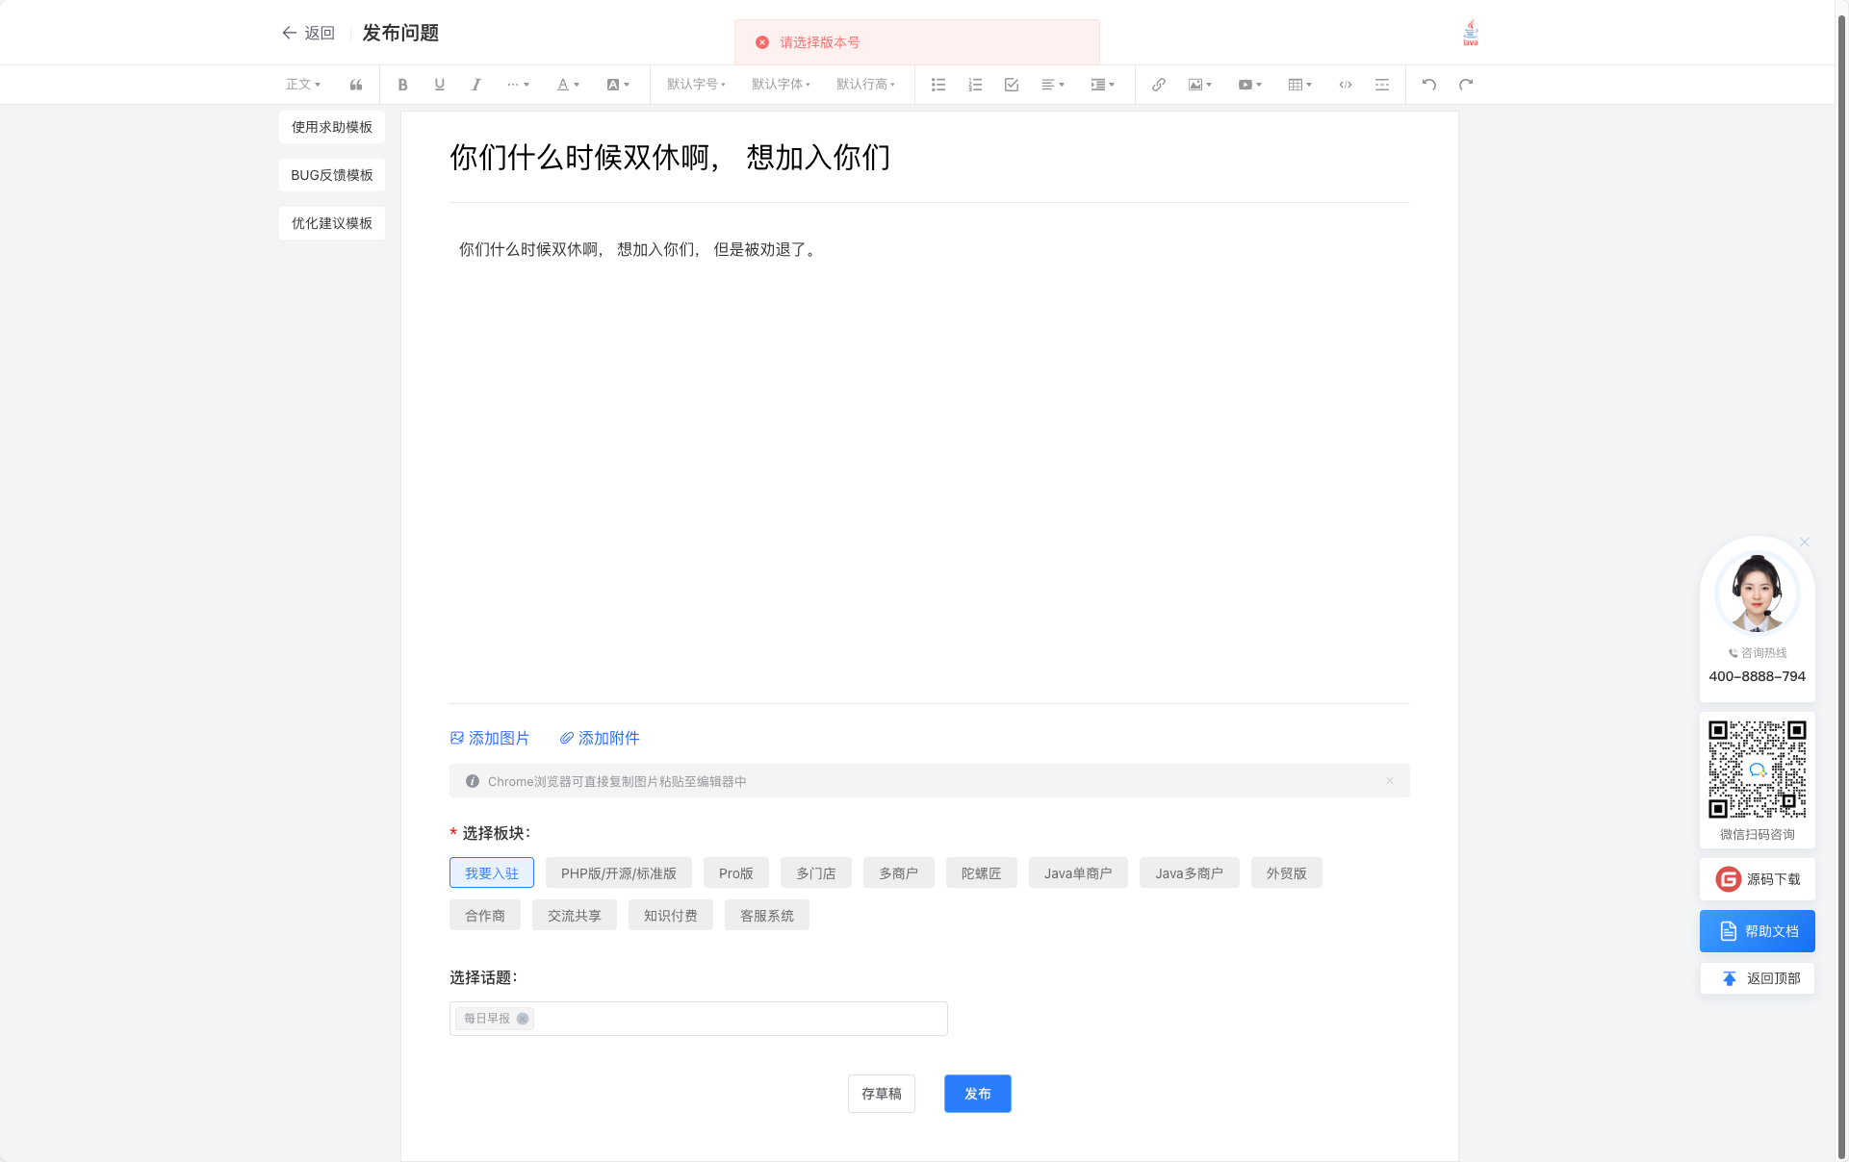Toggle italic formatting

click(476, 85)
